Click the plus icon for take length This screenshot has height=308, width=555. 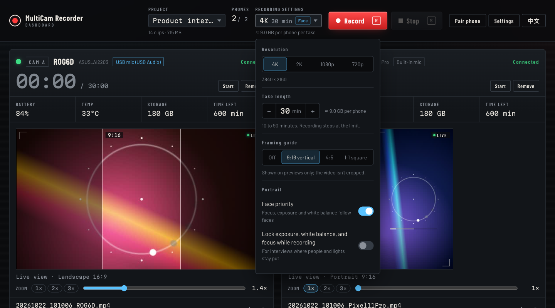click(313, 111)
